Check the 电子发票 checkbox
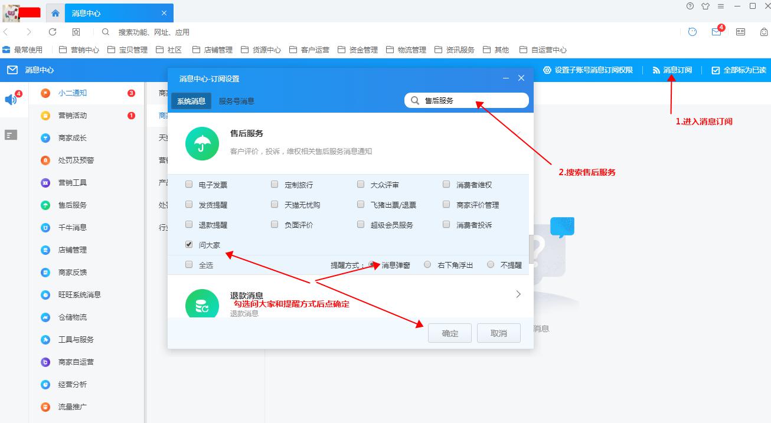Viewport: 771px width, 423px height. point(189,184)
